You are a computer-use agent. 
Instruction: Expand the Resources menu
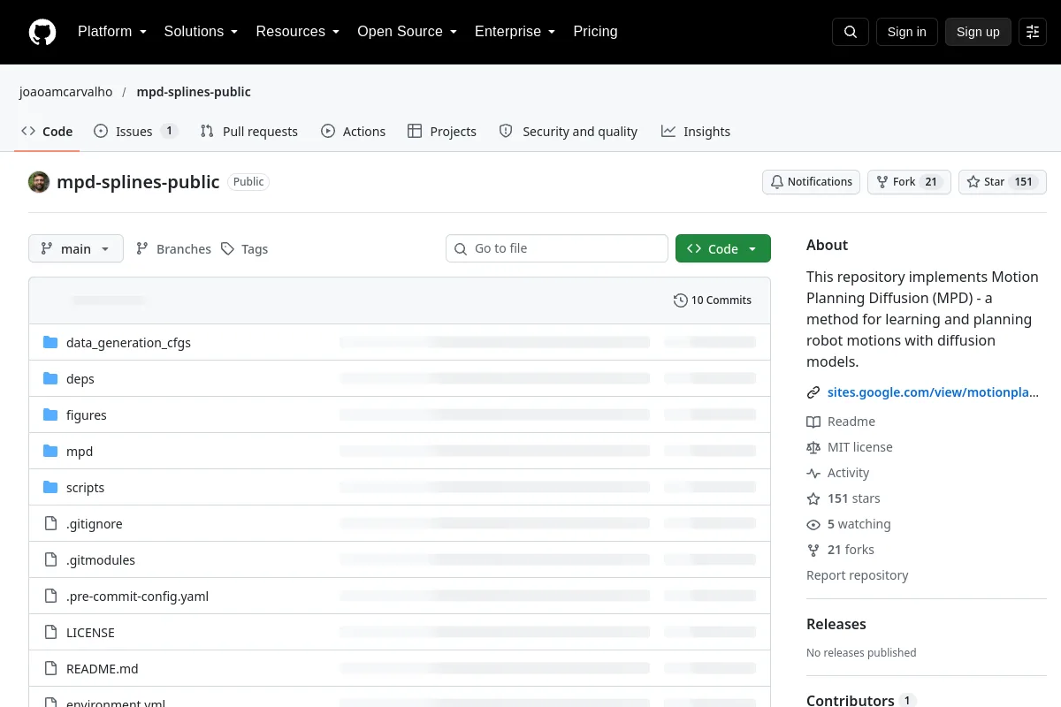[x=298, y=32]
